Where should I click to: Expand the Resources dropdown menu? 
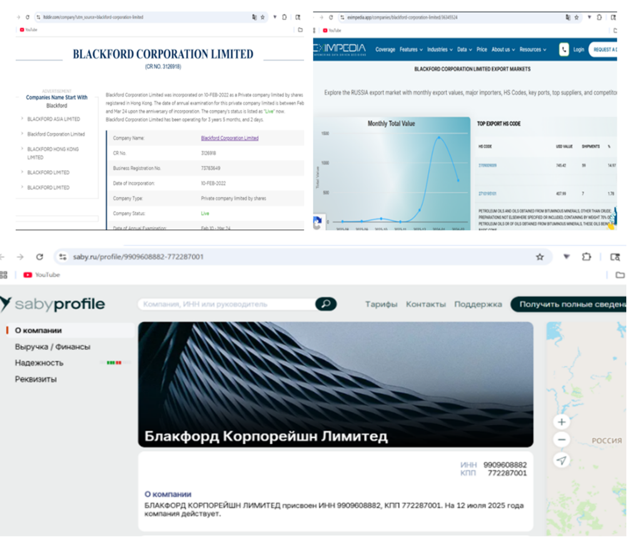(532, 49)
